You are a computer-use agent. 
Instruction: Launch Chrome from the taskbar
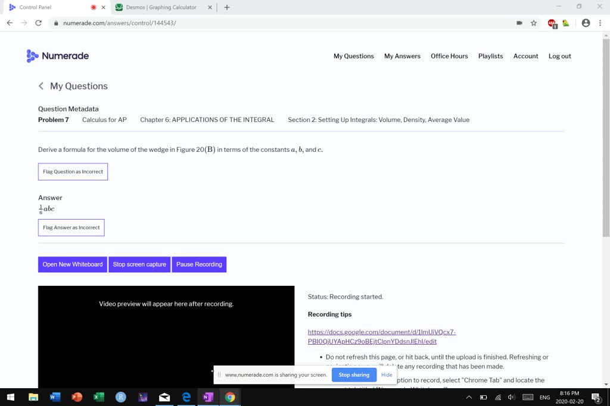click(229, 397)
